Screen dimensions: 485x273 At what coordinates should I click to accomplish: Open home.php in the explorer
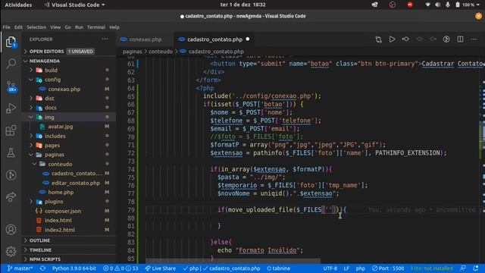coord(61,192)
